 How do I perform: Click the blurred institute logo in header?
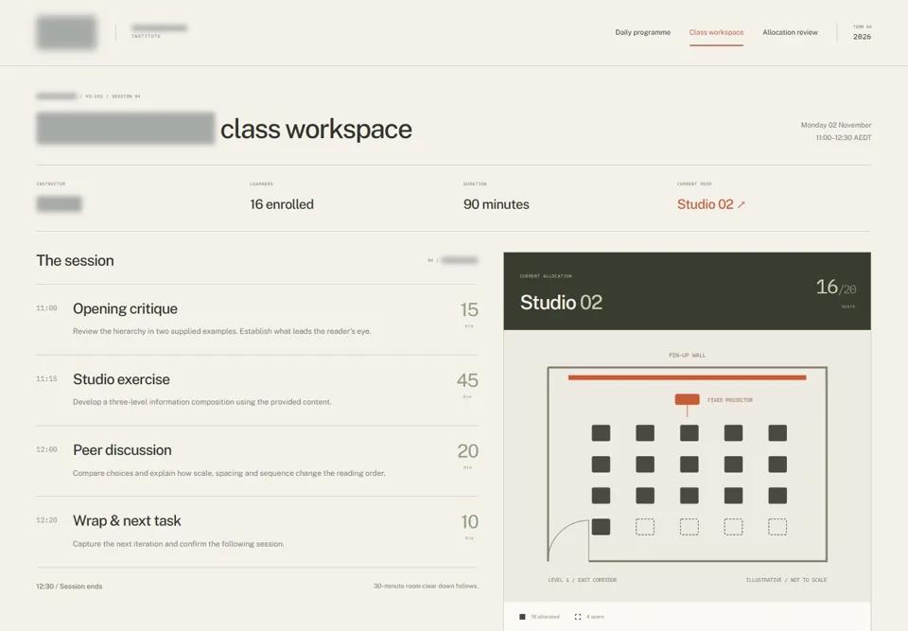click(66, 32)
